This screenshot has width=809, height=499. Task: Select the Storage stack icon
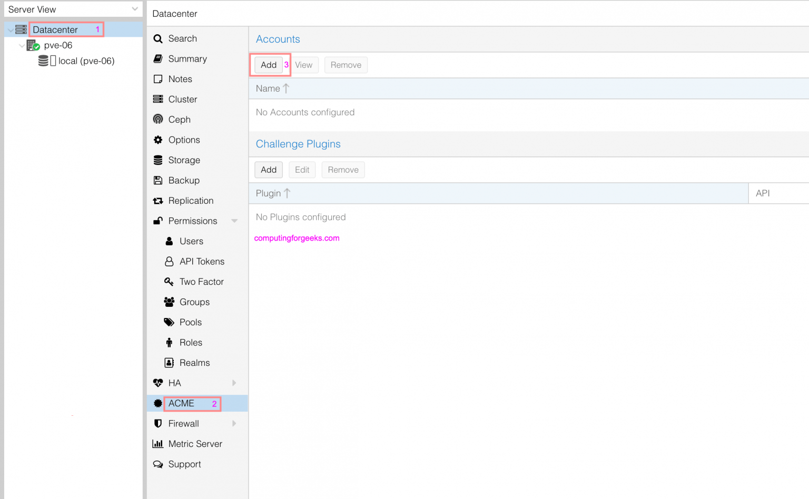pyautogui.click(x=157, y=160)
